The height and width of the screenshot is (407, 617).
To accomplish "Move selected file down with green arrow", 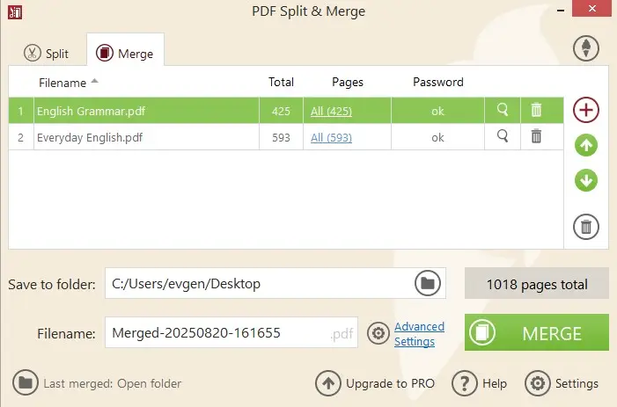I will (586, 181).
